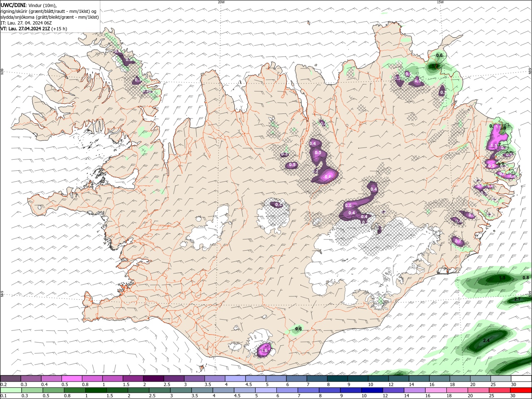
Task: Click the dark grey-purple 0.2 snow-scale swatch
Action: (10, 379)
